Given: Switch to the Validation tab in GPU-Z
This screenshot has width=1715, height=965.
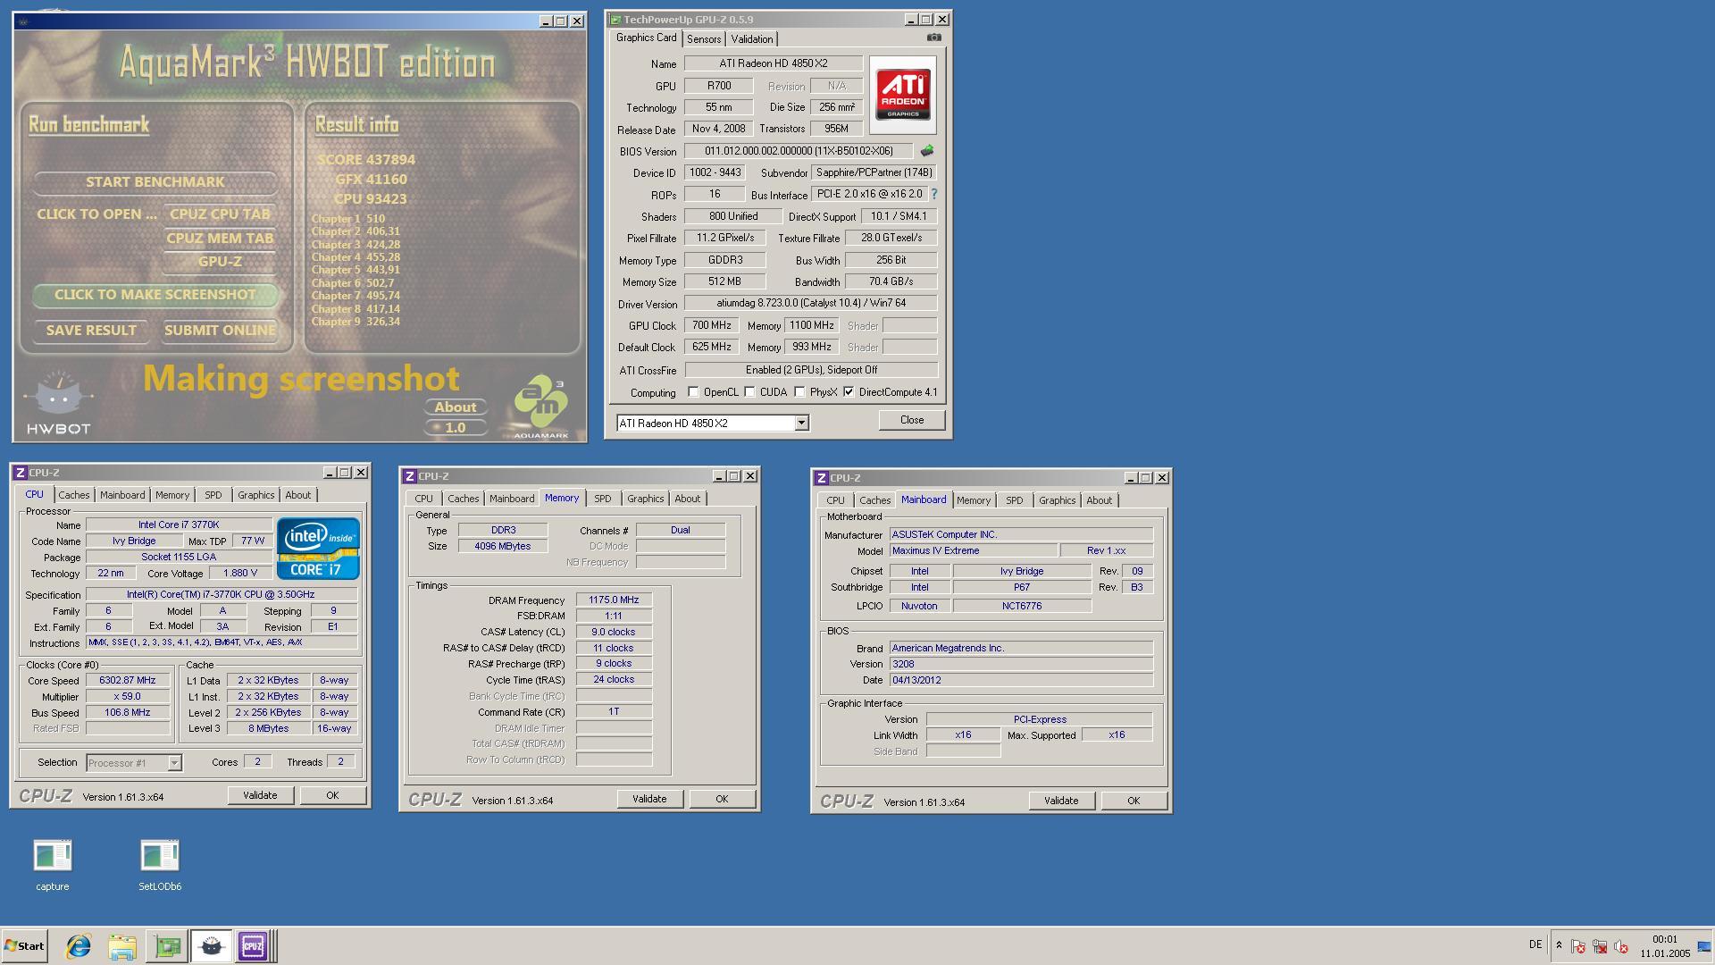Looking at the screenshot, I should point(752,39).
